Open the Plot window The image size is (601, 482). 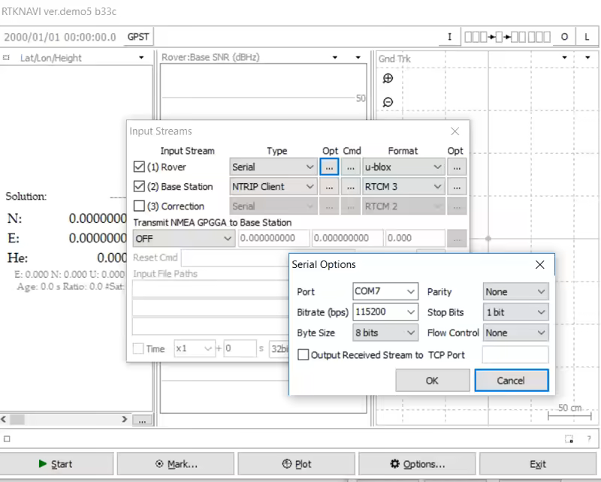click(x=296, y=464)
